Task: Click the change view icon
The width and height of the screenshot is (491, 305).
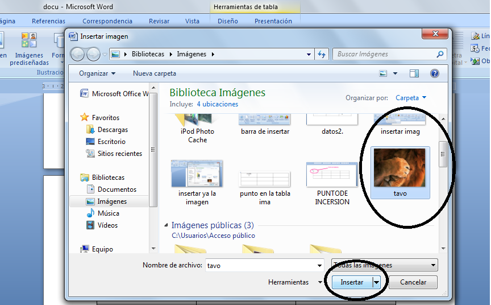Action: click(x=384, y=73)
